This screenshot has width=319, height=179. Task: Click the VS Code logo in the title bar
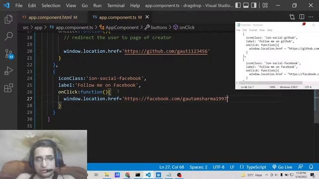pyautogui.click(x=6, y=5)
